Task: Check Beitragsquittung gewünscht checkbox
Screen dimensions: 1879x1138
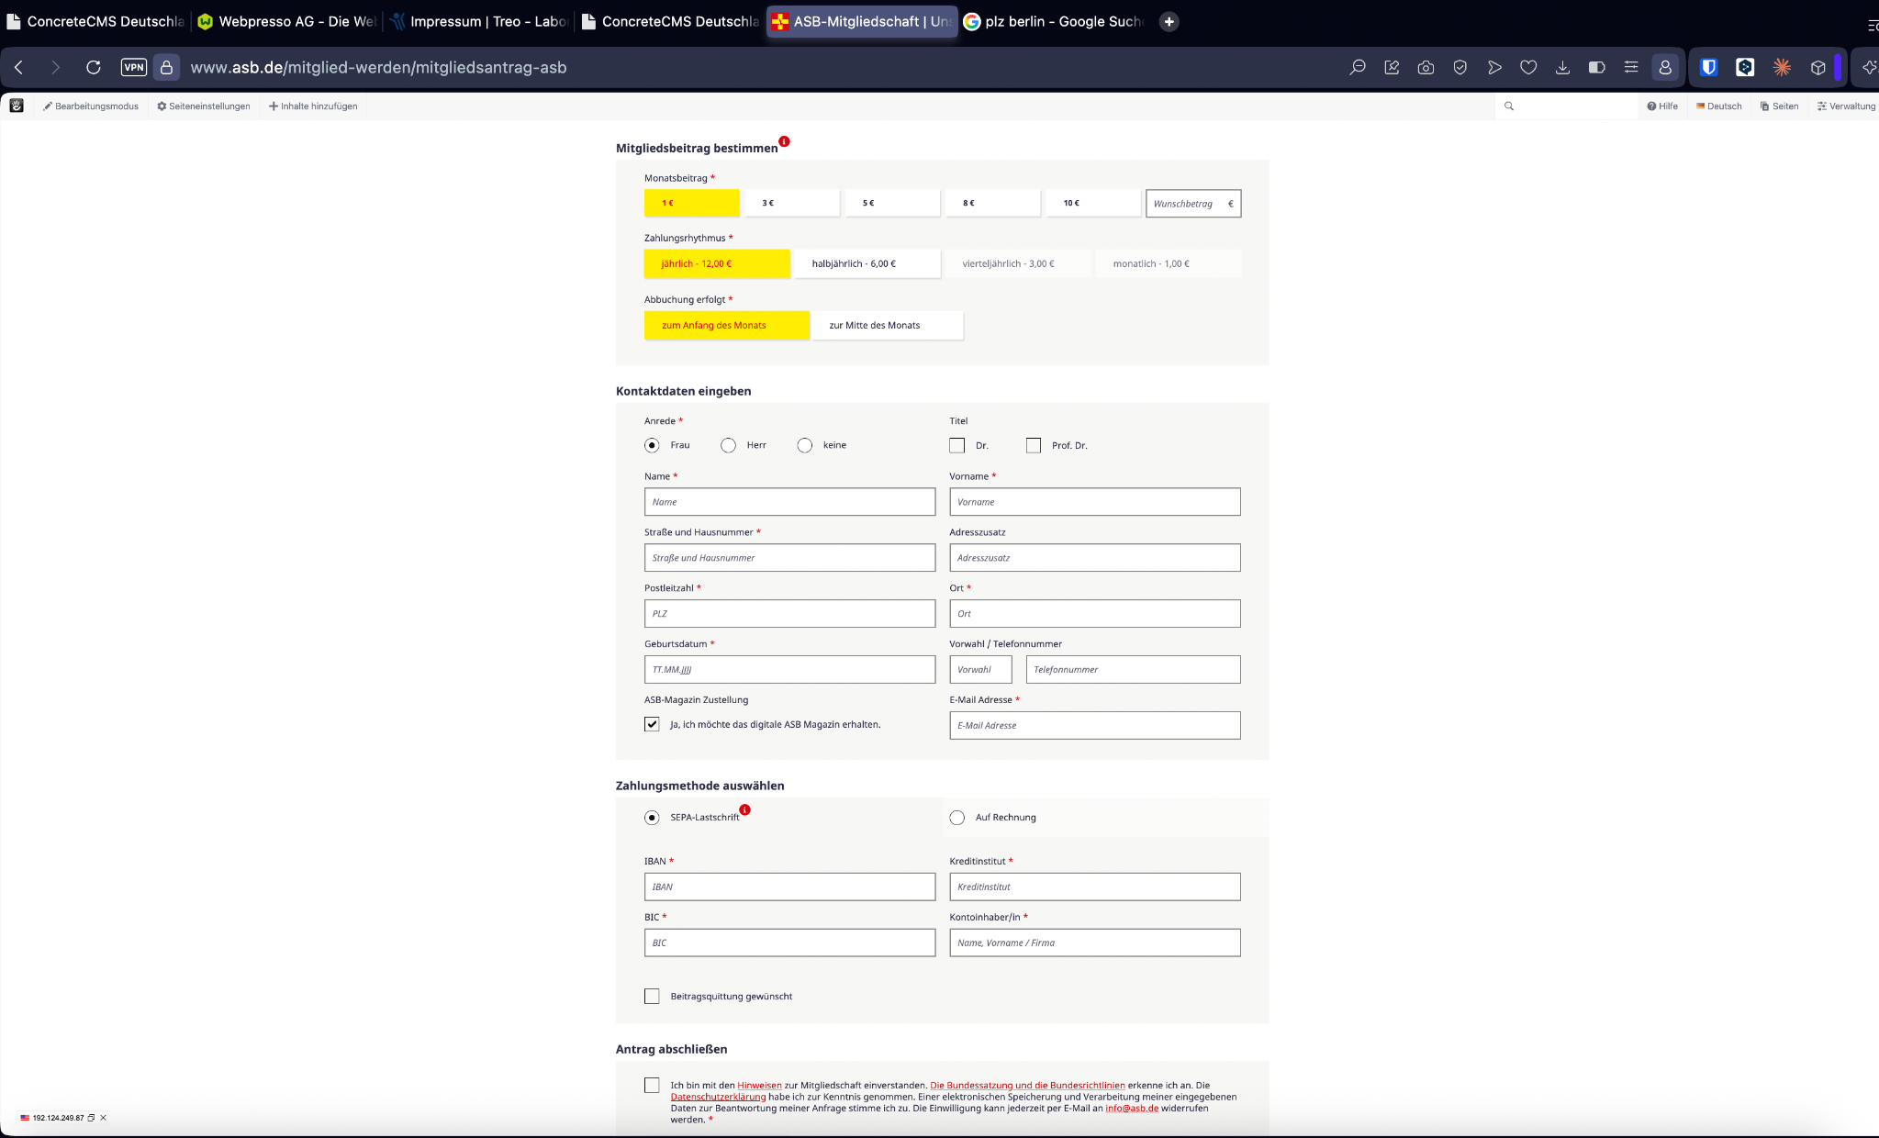Action: pos(652,997)
